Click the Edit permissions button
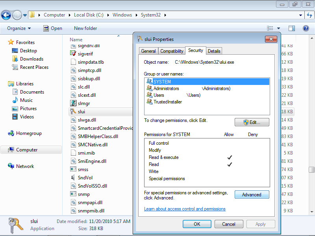Image resolution: width=315 pixels, height=236 pixels. tap(252, 122)
